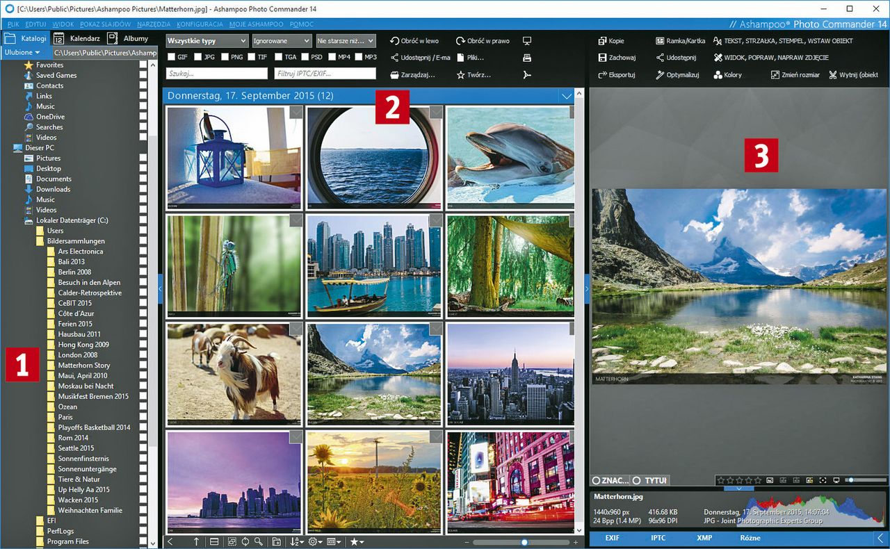Image resolution: width=890 pixels, height=549 pixels.
Task: Click WIDOK, POPRAW, NAPRAW ZDJĘCIE tool
Action: (x=771, y=58)
